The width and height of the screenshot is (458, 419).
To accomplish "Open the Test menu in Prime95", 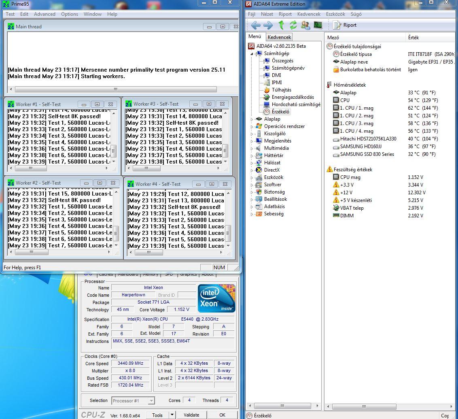I will pos(10,14).
